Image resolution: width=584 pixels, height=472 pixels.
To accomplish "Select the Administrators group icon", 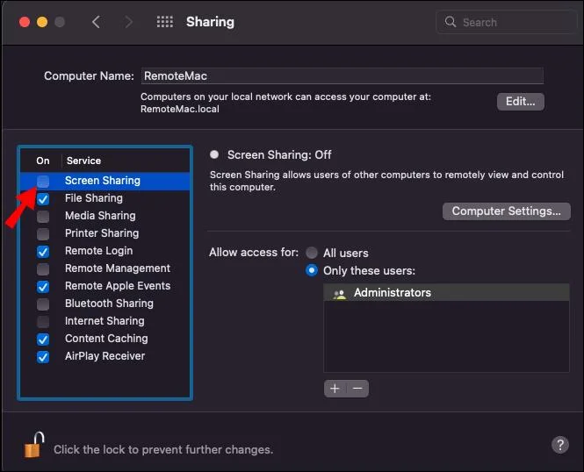I will (x=340, y=293).
